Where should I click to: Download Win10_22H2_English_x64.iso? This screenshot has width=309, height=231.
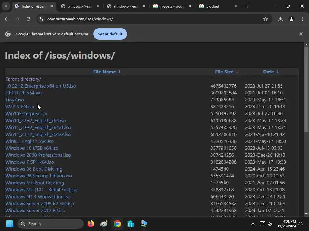[x=36, y=120]
